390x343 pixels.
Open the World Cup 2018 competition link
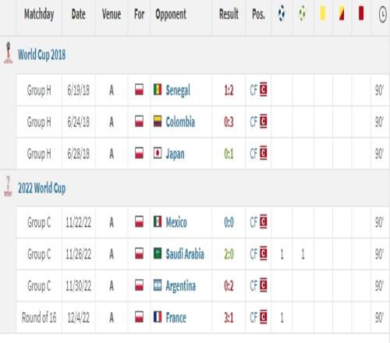click(x=41, y=55)
